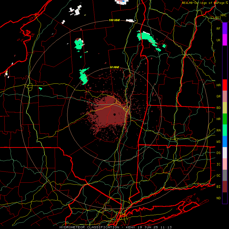Click the GC legend label
This screenshot has width=229, height=229.
click(218, 176)
